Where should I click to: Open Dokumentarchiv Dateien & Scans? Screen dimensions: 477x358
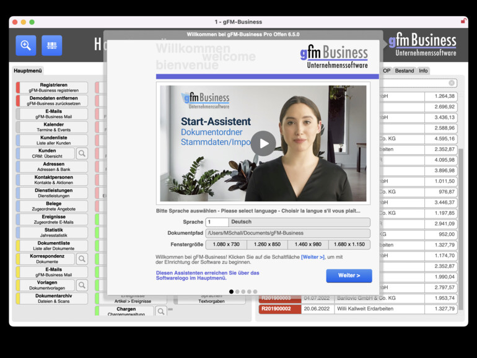tap(52, 299)
